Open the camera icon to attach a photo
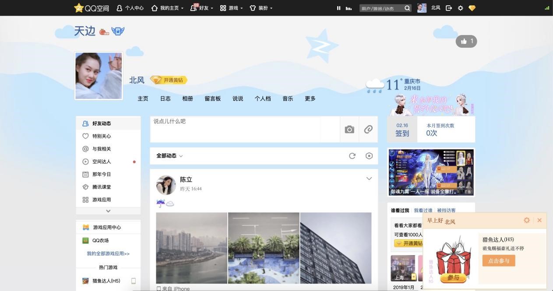The image size is (553, 291). (x=349, y=130)
